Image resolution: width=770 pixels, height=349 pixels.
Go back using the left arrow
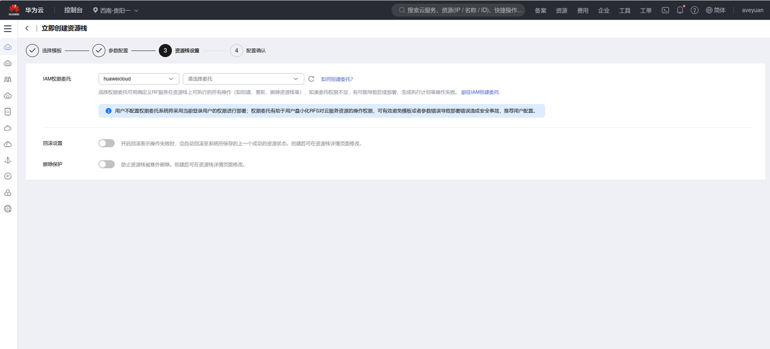pos(27,29)
